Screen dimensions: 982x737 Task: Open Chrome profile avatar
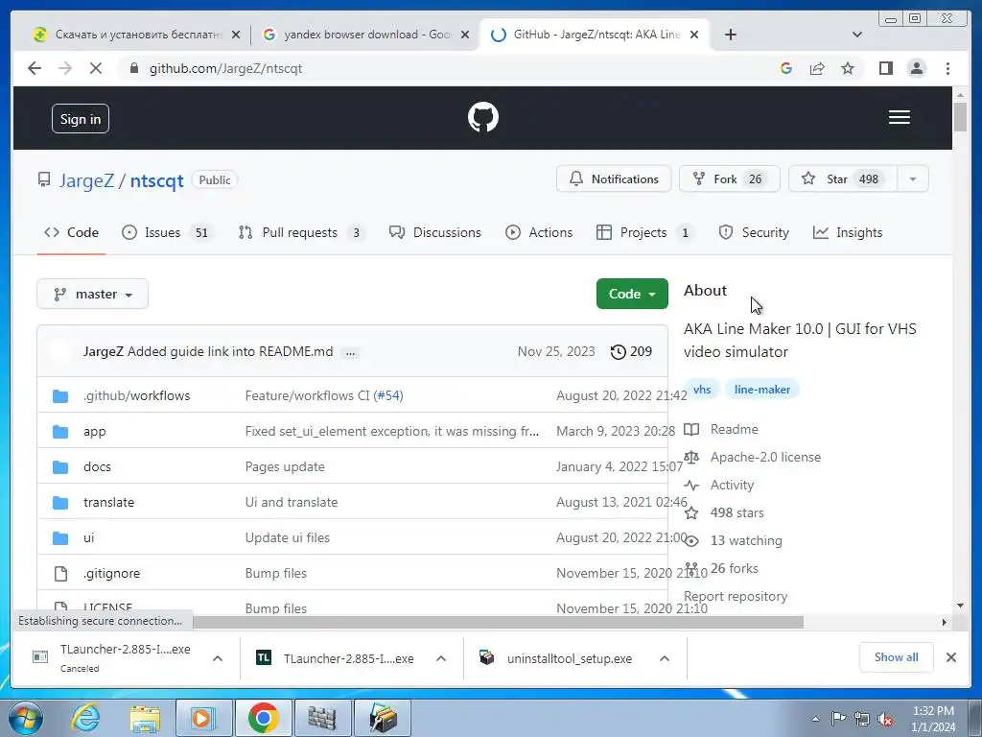point(916,68)
